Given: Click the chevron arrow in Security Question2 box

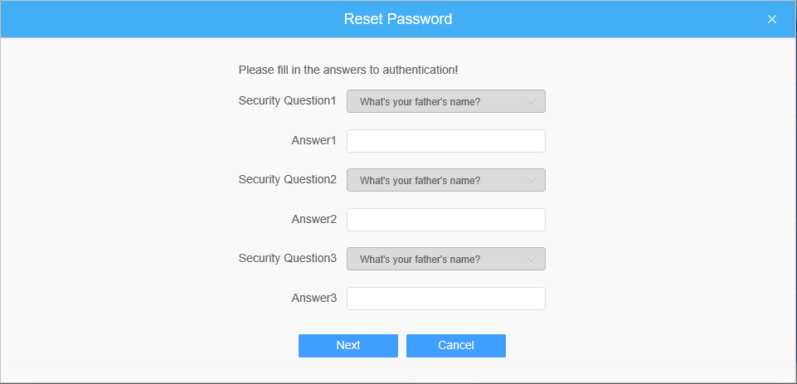Looking at the screenshot, I should [531, 181].
